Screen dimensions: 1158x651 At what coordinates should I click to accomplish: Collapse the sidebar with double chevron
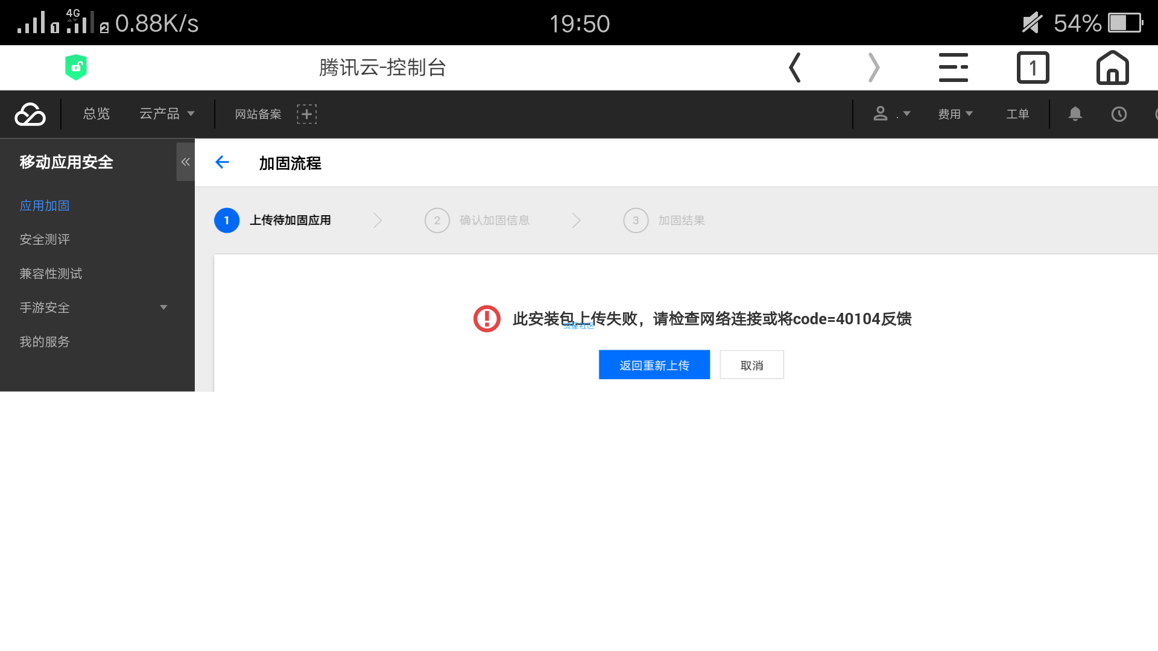click(x=186, y=162)
